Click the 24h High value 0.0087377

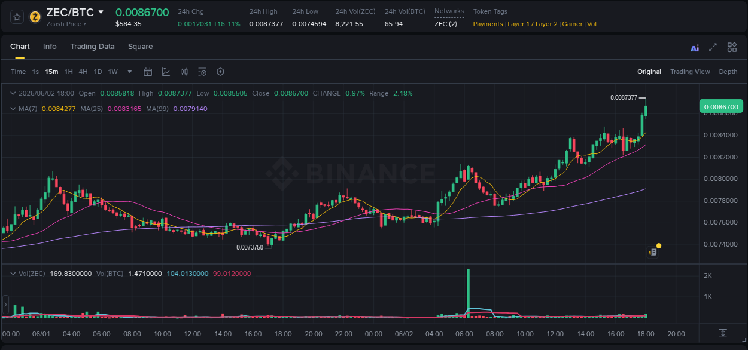point(266,24)
